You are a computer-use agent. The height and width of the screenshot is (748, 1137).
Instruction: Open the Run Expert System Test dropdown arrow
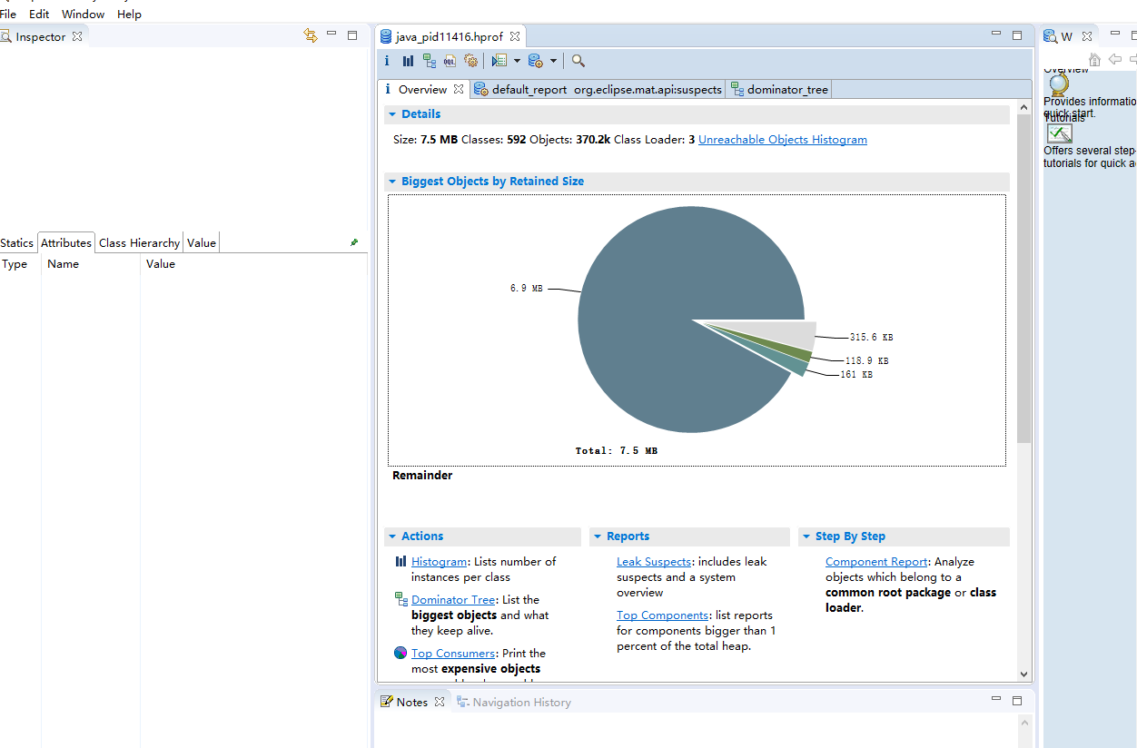[x=517, y=61]
